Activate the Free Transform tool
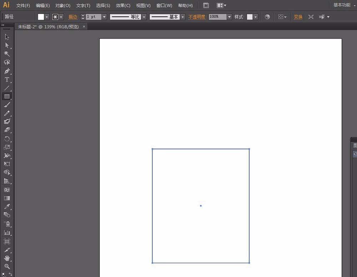Image resolution: width=357 pixels, height=277 pixels. [x=7, y=164]
